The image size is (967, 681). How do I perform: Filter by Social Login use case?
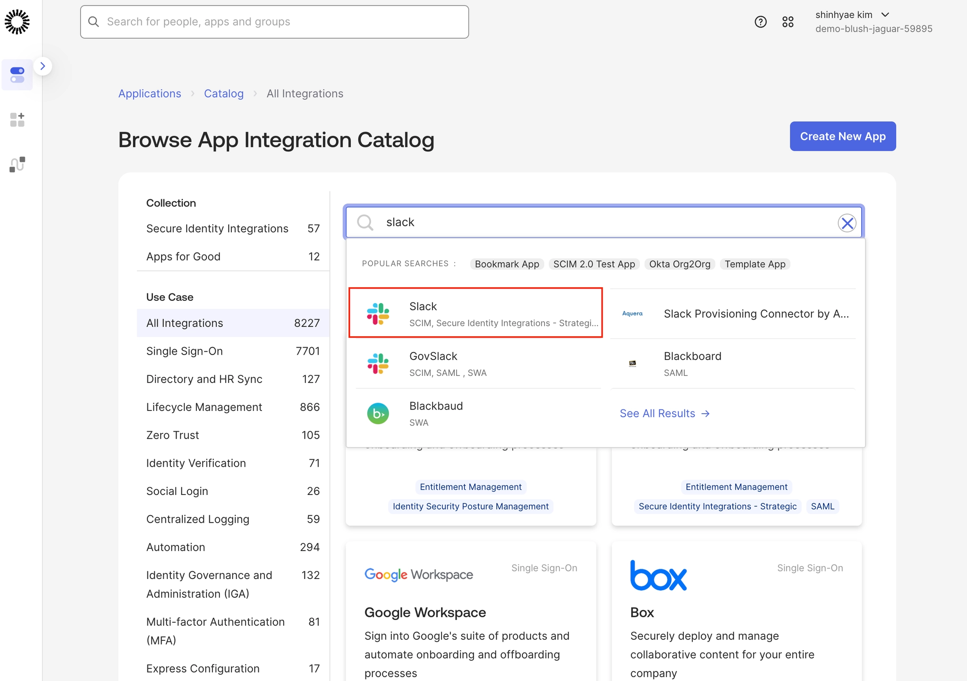(x=233, y=491)
